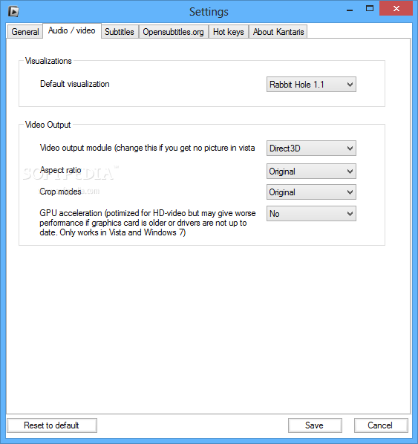Click the Kantaris app icon in title bar
The image size is (418, 444).
(x=13, y=11)
